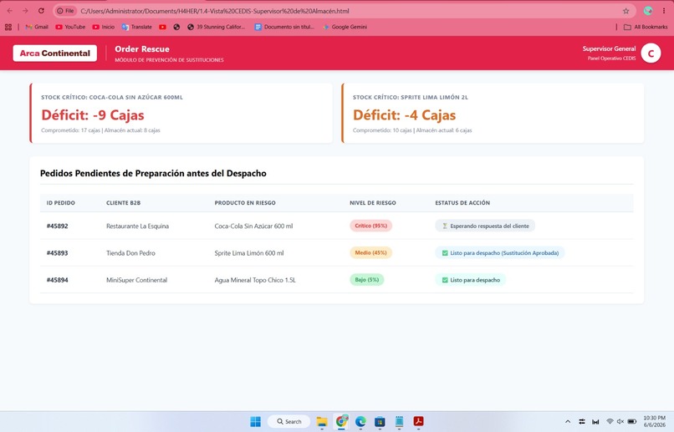This screenshot has height=432, width=674.
Task: Reload the page with refresh icon
Action: (x=41, y=11)
